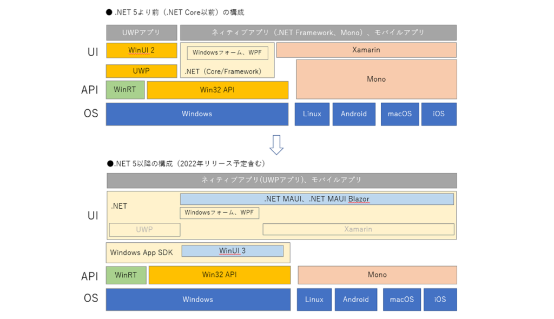Select 'Android' box in pre-.NET 5 diagram
This screenshot has width=554, height=319.
pos(354,114)
